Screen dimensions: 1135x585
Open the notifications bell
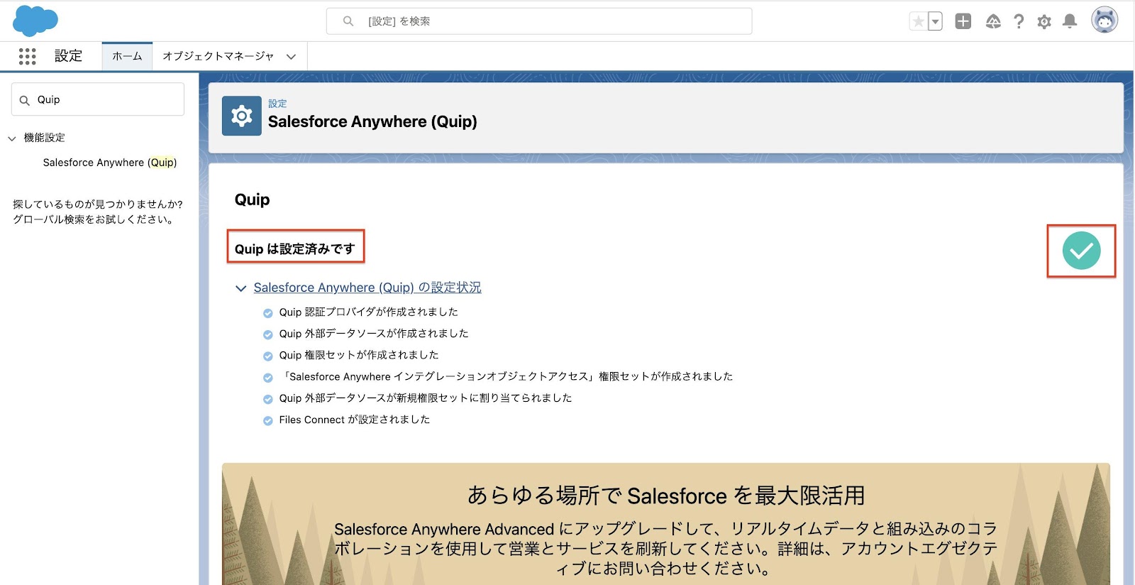pyautogui.click(x=1070, y=21)
